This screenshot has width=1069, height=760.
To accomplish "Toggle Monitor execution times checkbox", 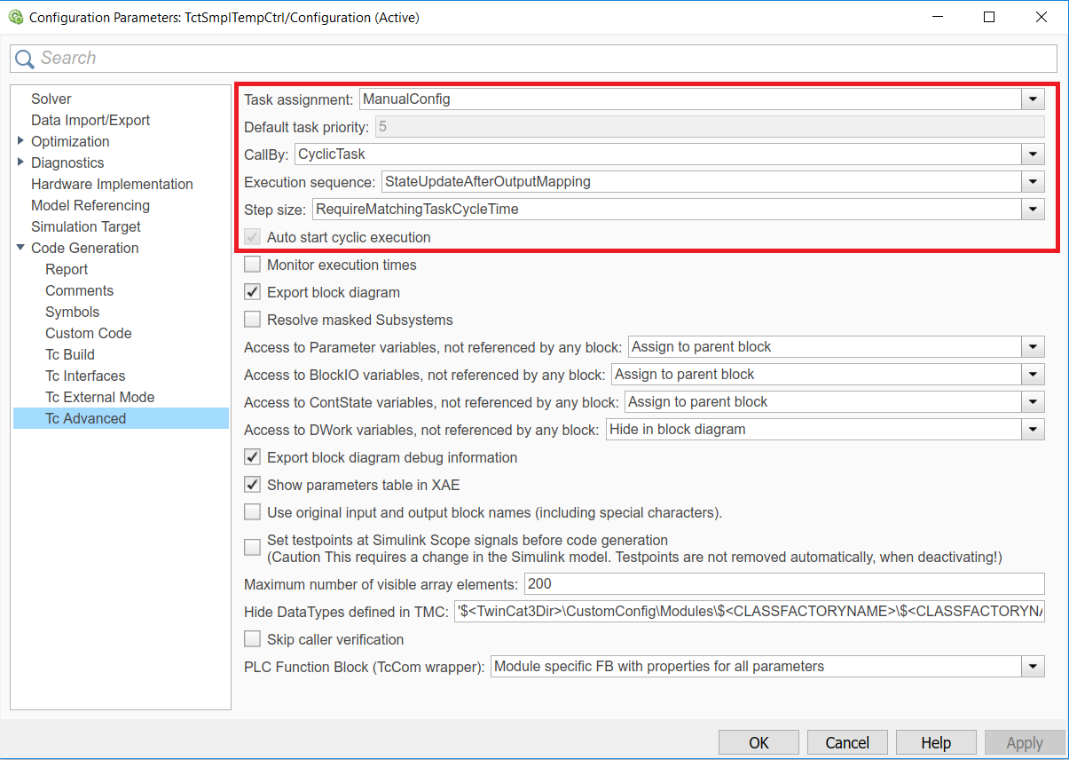I will 253,265.
